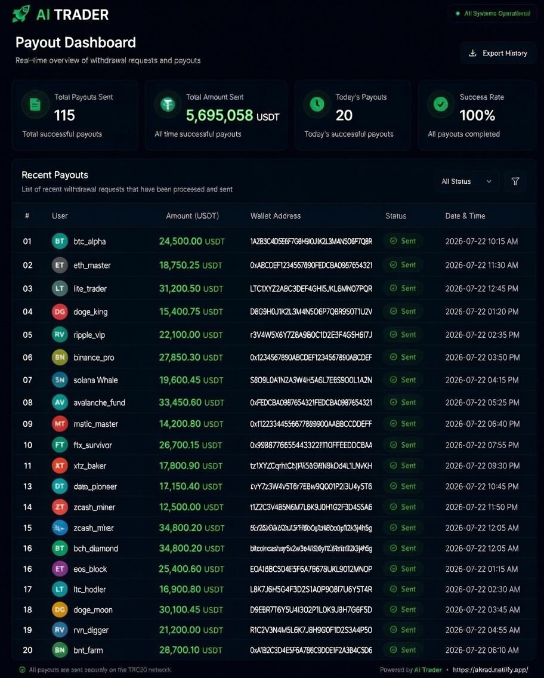544x678 pixels.
Task: Click the Sent status badge for doge_king
Action: tap(403, 312)
